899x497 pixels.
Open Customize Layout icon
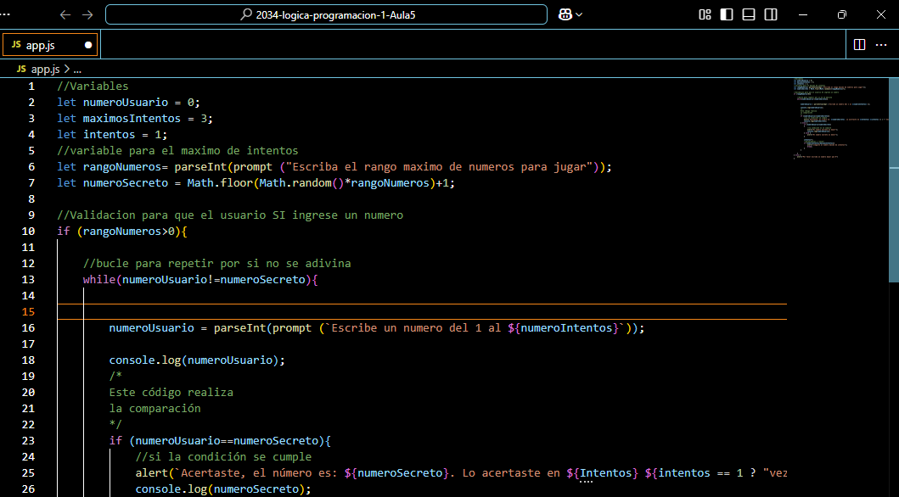(705, 15)
